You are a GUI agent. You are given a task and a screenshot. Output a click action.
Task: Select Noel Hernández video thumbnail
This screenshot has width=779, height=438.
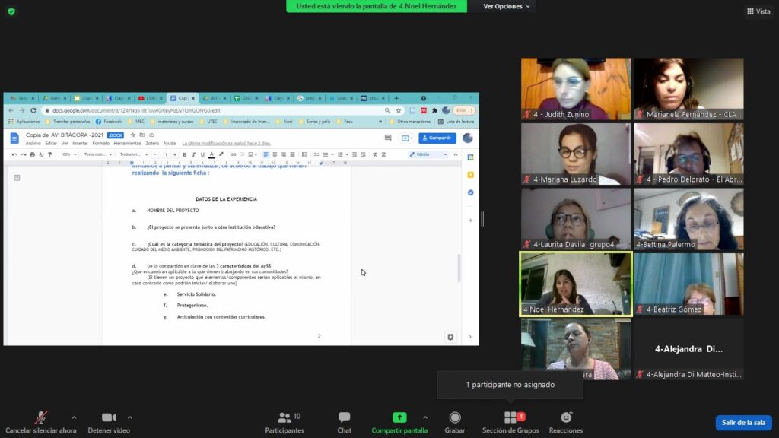pos(575,283)
